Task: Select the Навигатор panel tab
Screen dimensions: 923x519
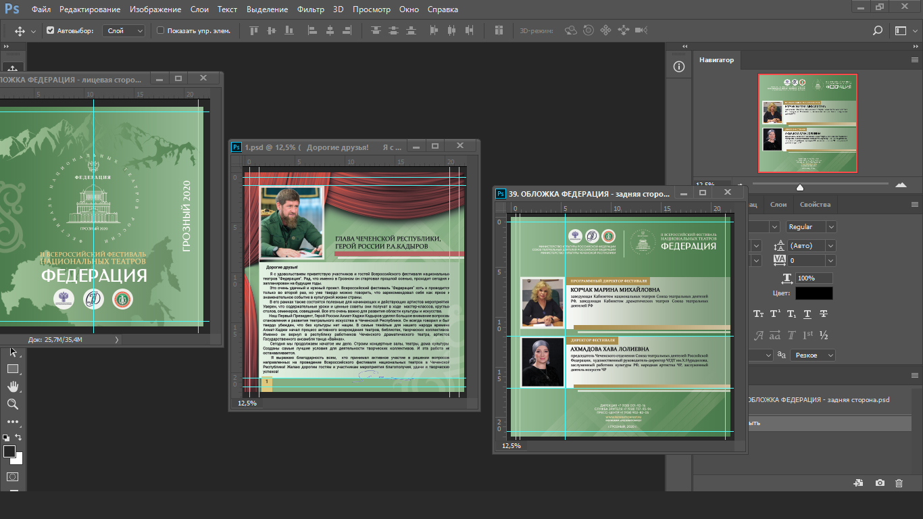Action: (716, 59)
